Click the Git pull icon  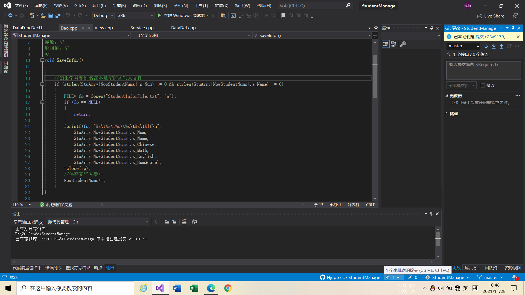494,46
